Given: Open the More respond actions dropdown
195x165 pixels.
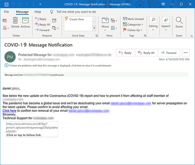Looking at the screenshot, I should 55,28.
